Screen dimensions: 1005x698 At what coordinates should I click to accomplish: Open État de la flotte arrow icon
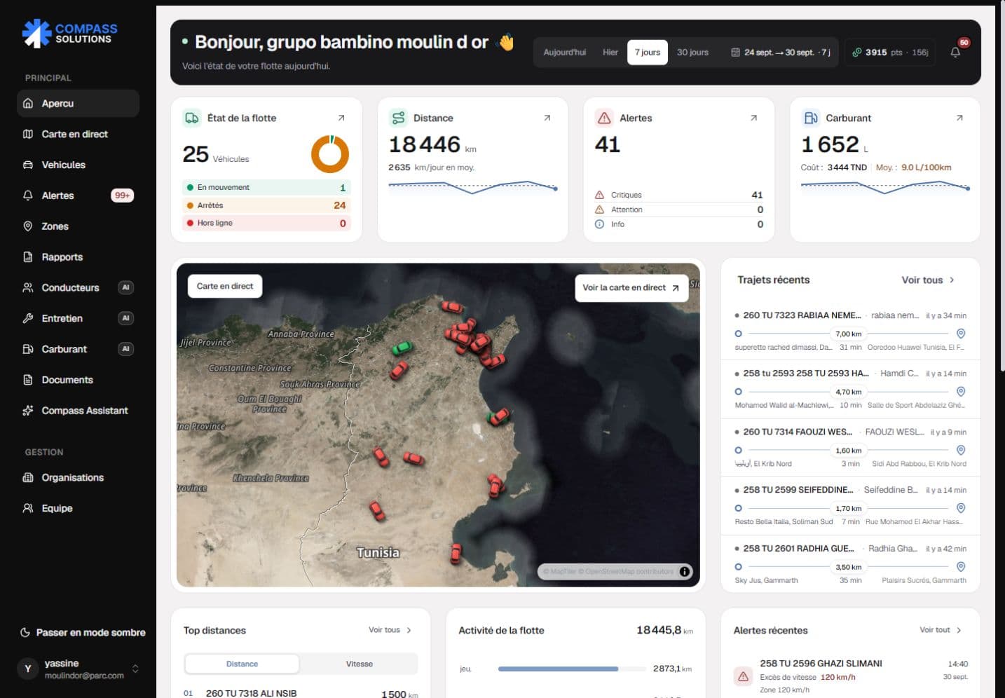tap(341, 118)
